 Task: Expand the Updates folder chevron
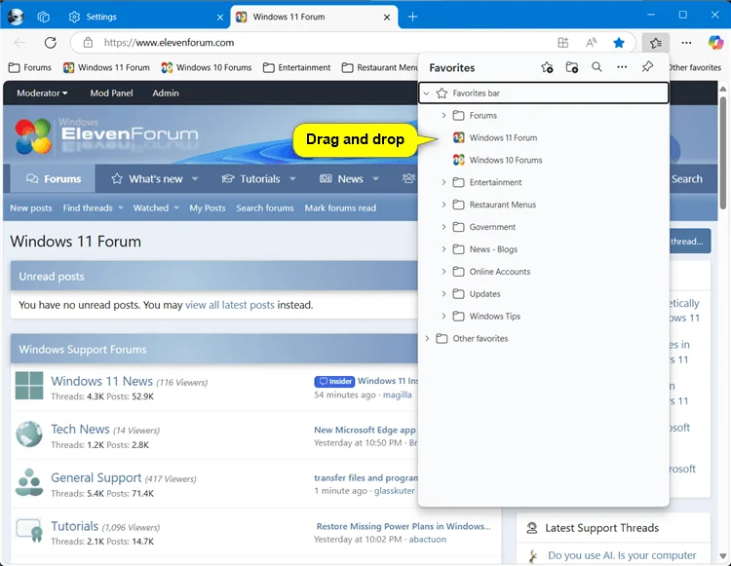(443, 294)
